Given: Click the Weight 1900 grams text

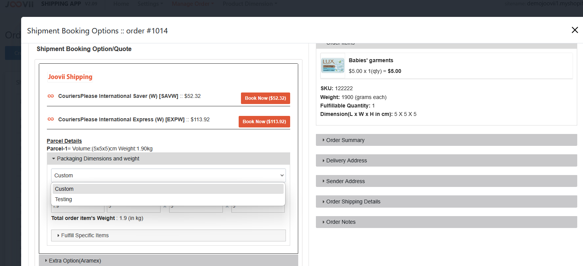Looking at the screenshot, I should point(353,97).
